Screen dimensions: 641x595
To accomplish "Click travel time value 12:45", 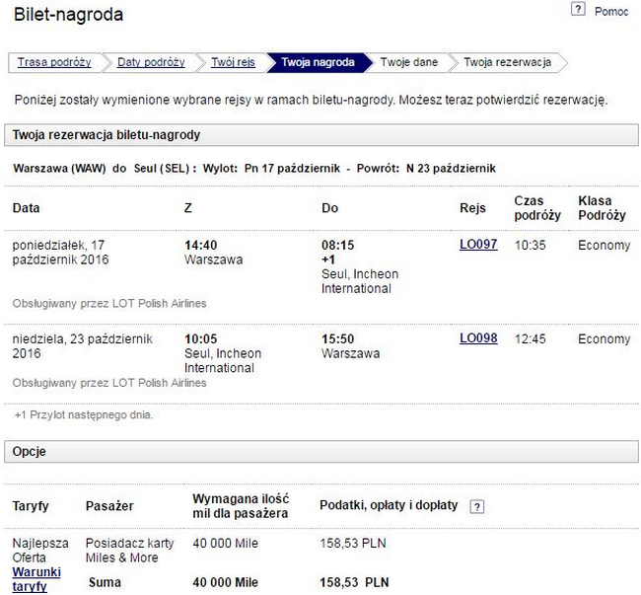I will 530,339.
